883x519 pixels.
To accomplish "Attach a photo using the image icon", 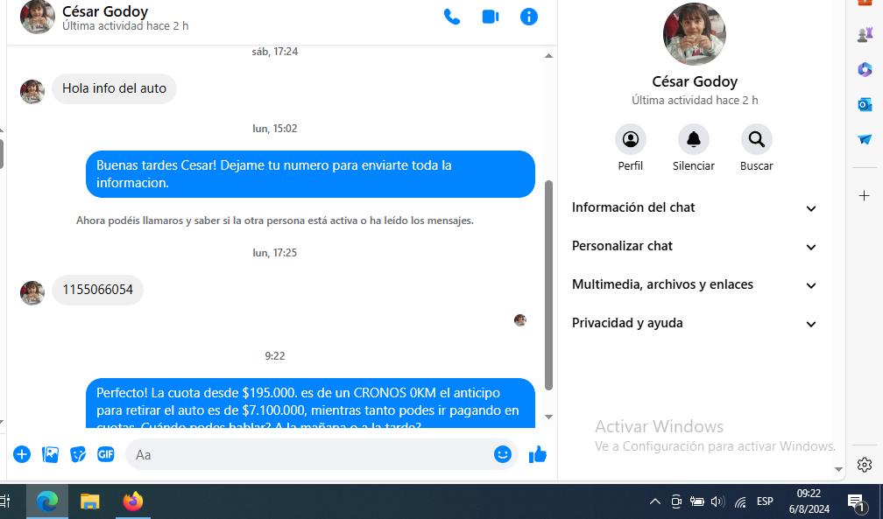I will pyautogui.click(x=50, y=454).
